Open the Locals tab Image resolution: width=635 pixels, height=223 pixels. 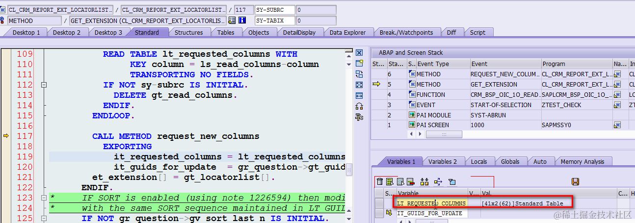click(478, 161)
